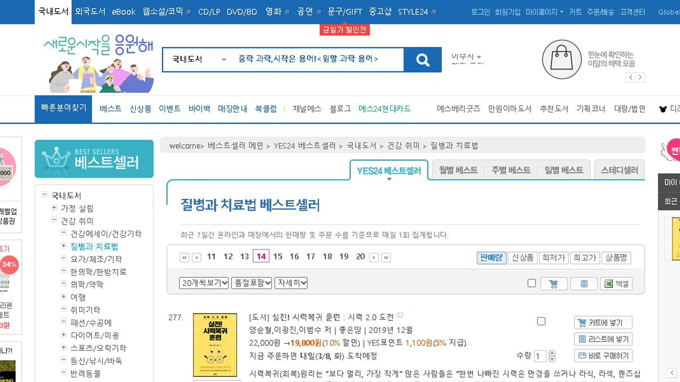Open the shopping bag benefits icon
The height and width of the screenshot is (382, 680).
click(562, 59)
